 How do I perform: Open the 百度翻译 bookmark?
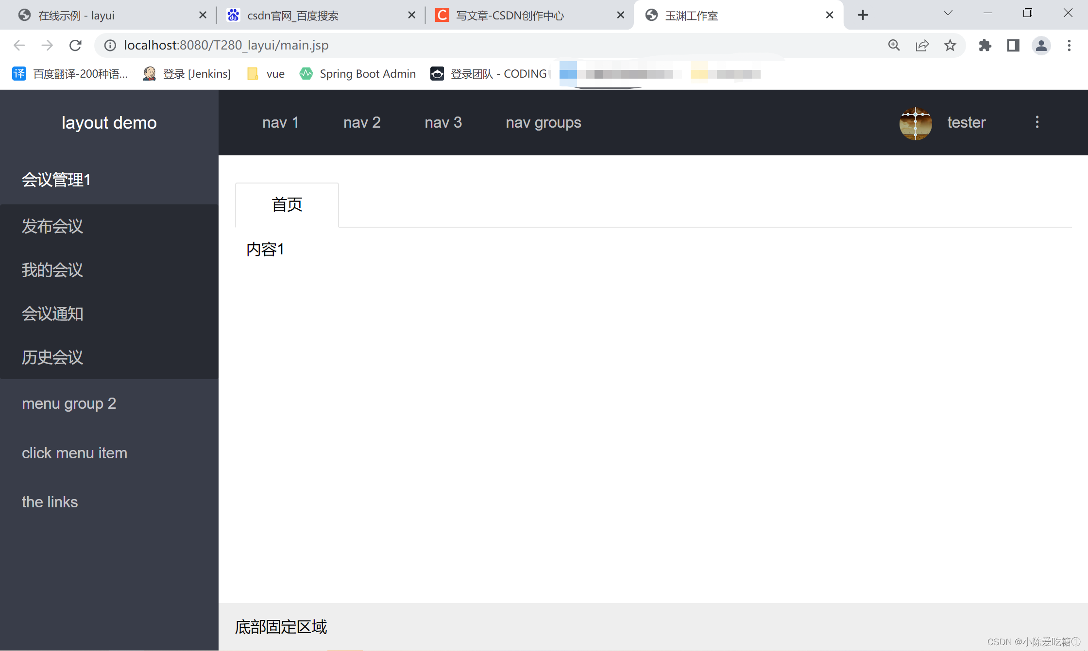(x=70, y=73)
